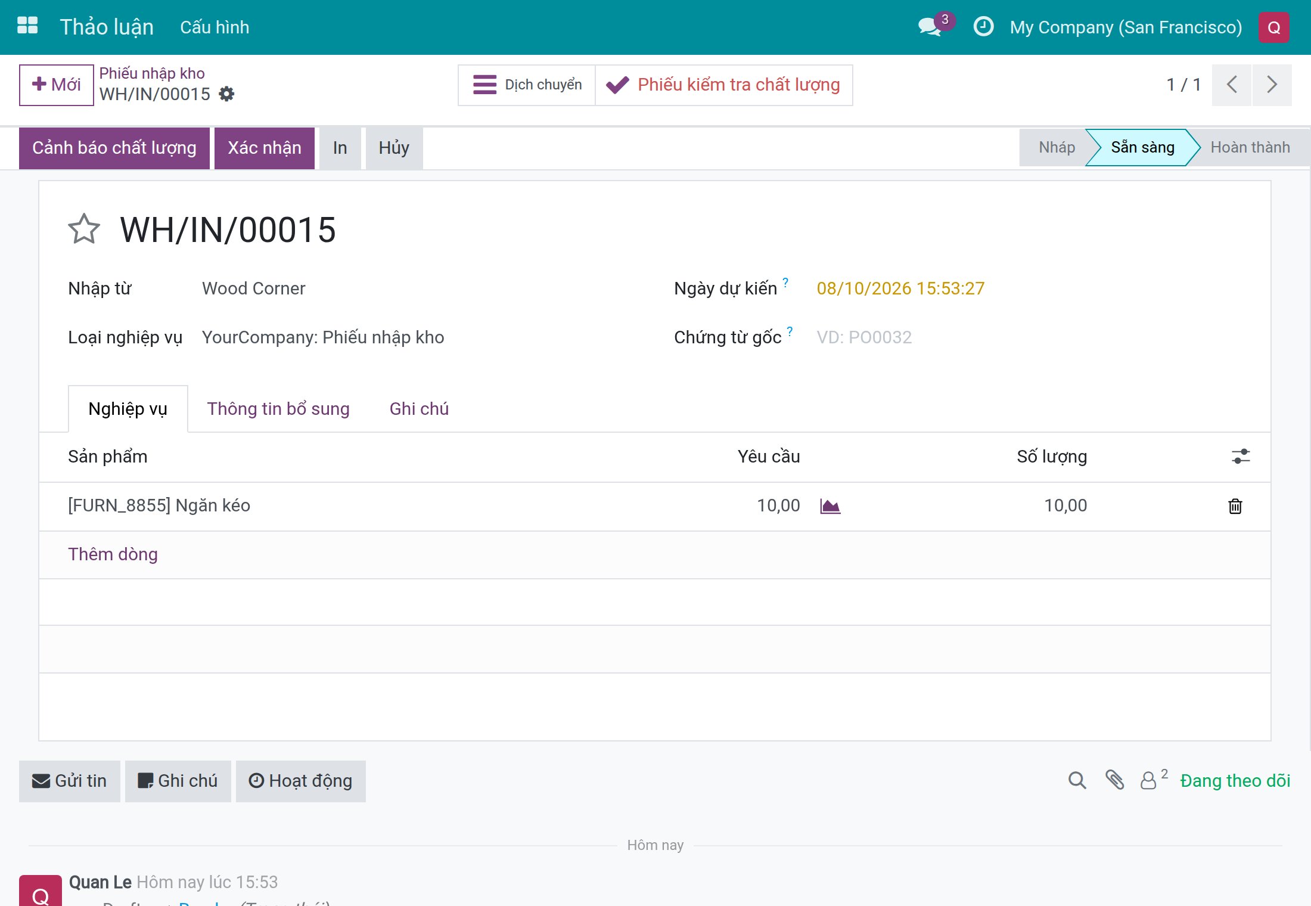Click Phiếu nhập kho breadcrumb link

(x=152, y=73)
